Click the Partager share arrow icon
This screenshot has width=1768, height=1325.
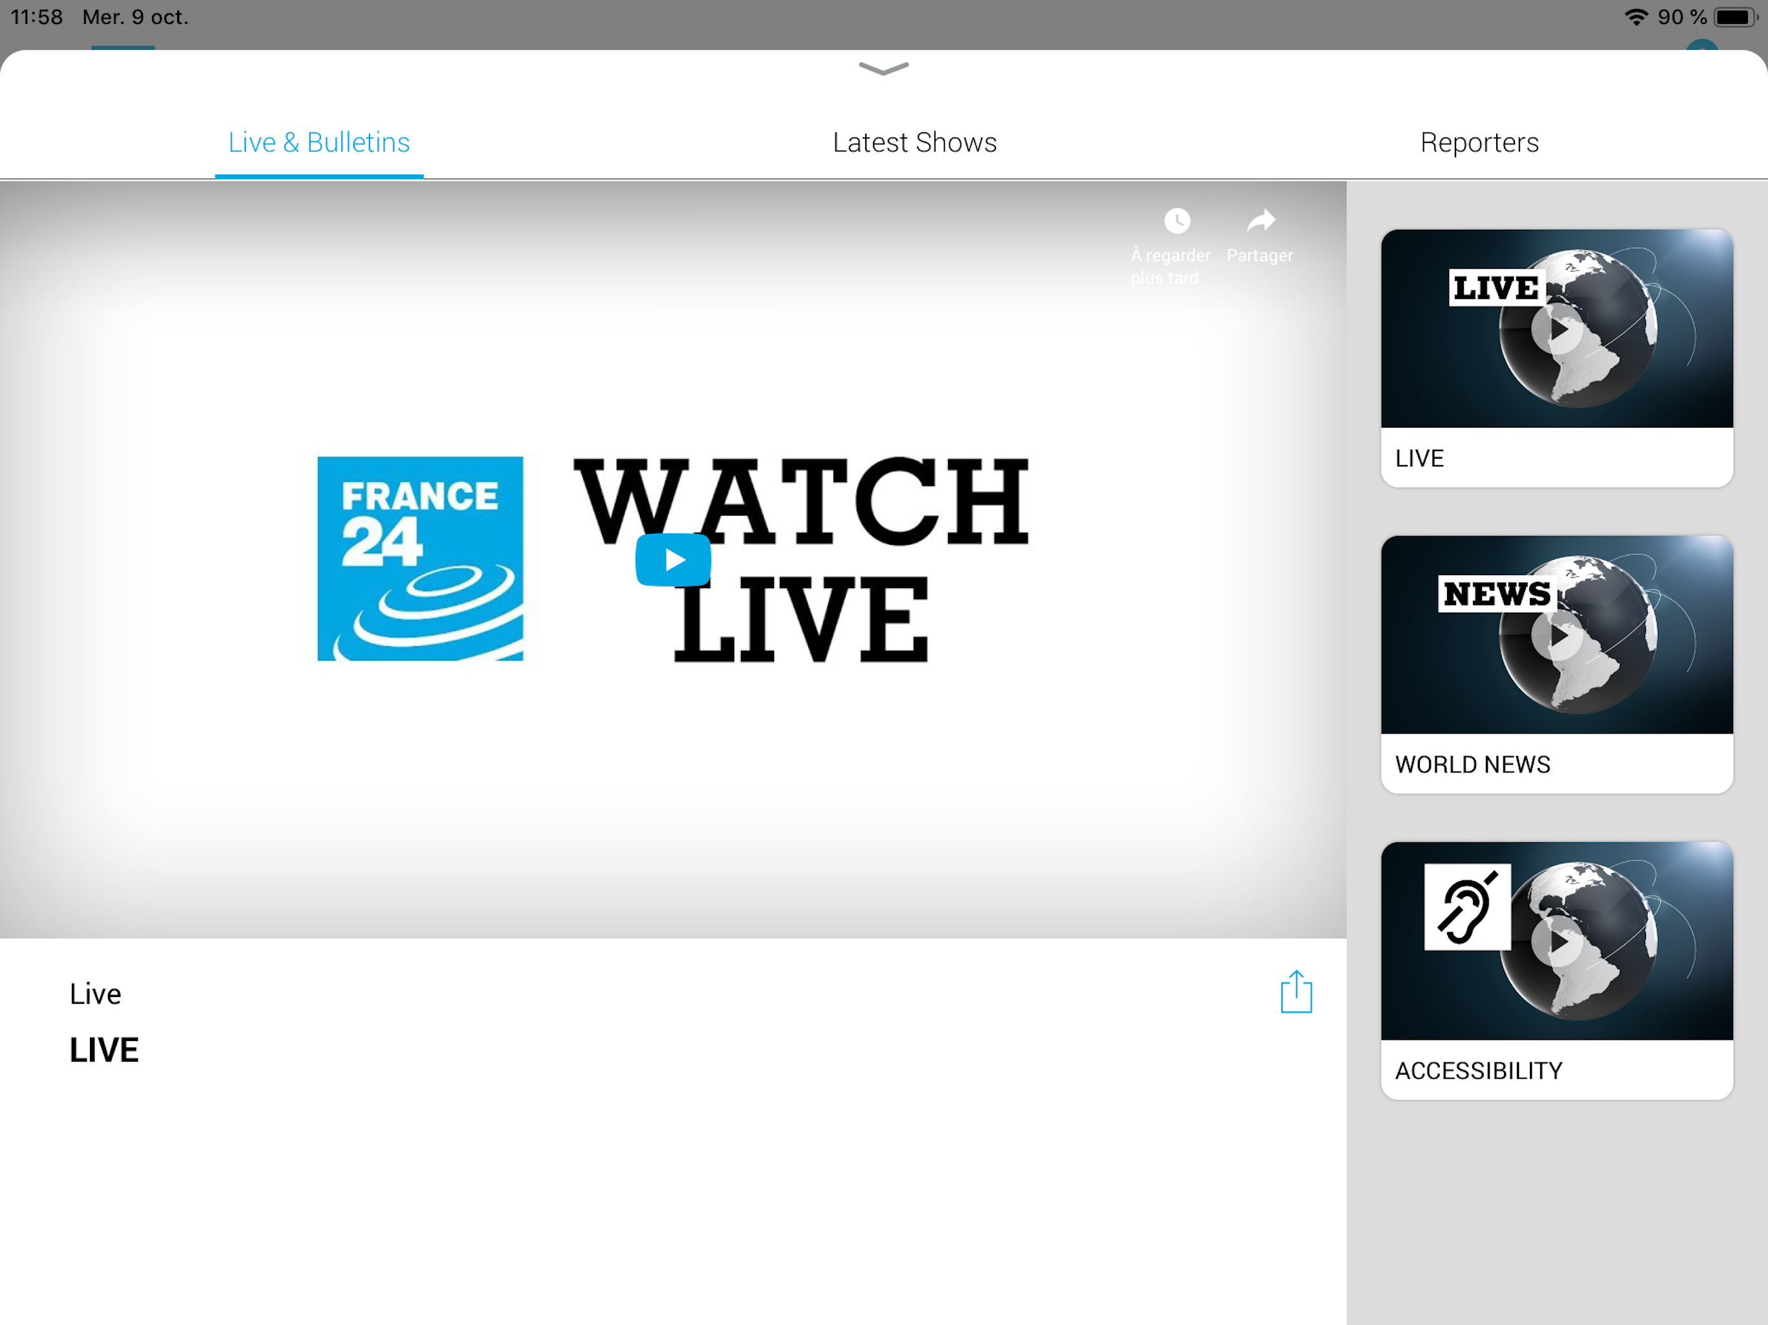(1261, 221)
